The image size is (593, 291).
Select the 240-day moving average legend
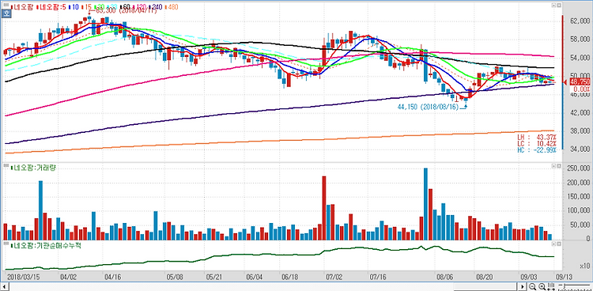pyautogui.click(x=155, y=7)
